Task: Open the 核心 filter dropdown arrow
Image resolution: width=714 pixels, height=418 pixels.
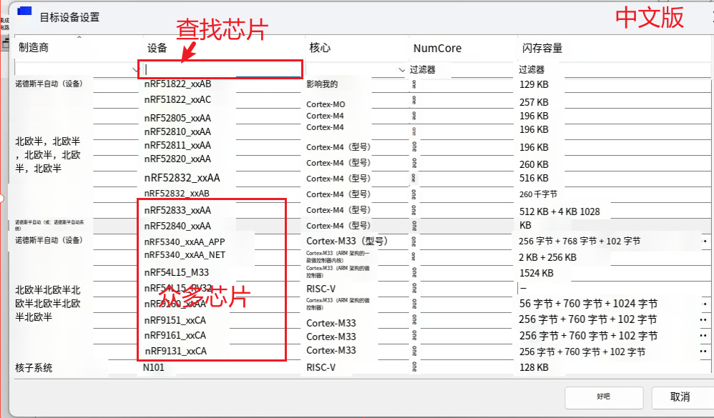Action: [401, 69]
